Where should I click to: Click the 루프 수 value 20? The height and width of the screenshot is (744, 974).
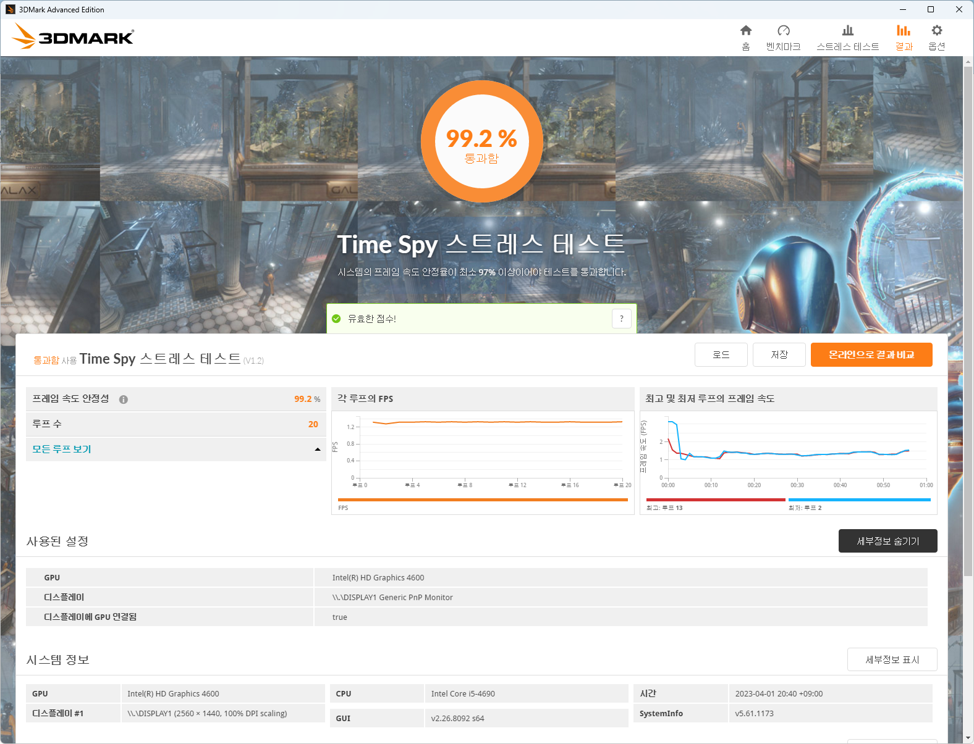pos(313,424)
